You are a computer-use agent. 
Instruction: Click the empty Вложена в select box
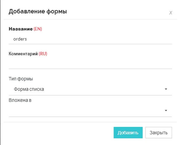[x=86, y=110]
